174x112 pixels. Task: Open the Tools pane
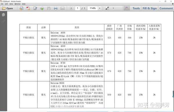pos(136,8)
